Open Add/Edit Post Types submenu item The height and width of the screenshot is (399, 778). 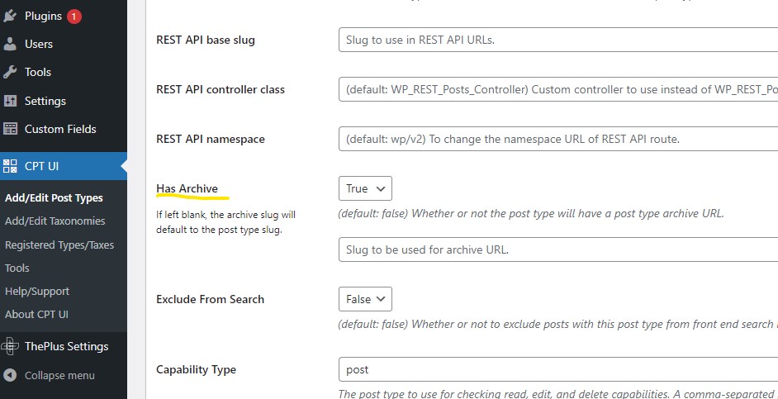(54, 197)
